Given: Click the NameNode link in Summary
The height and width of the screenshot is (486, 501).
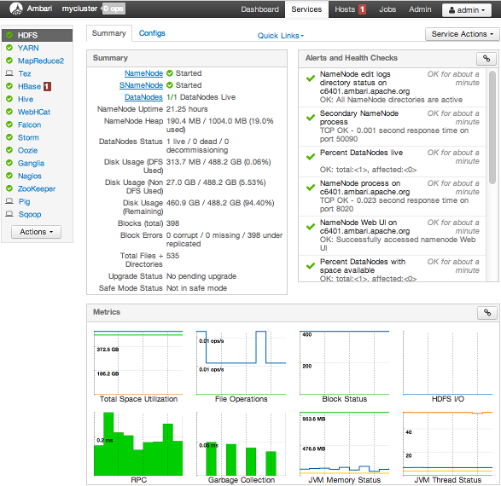Looking at the screenshot, I should 143,73.
